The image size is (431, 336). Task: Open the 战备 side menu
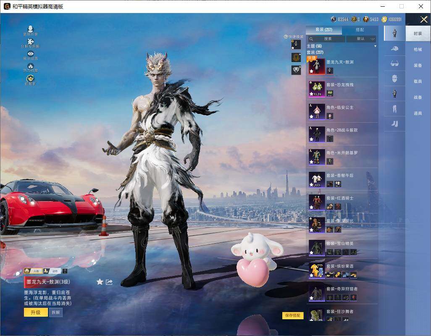coord(418,97)
